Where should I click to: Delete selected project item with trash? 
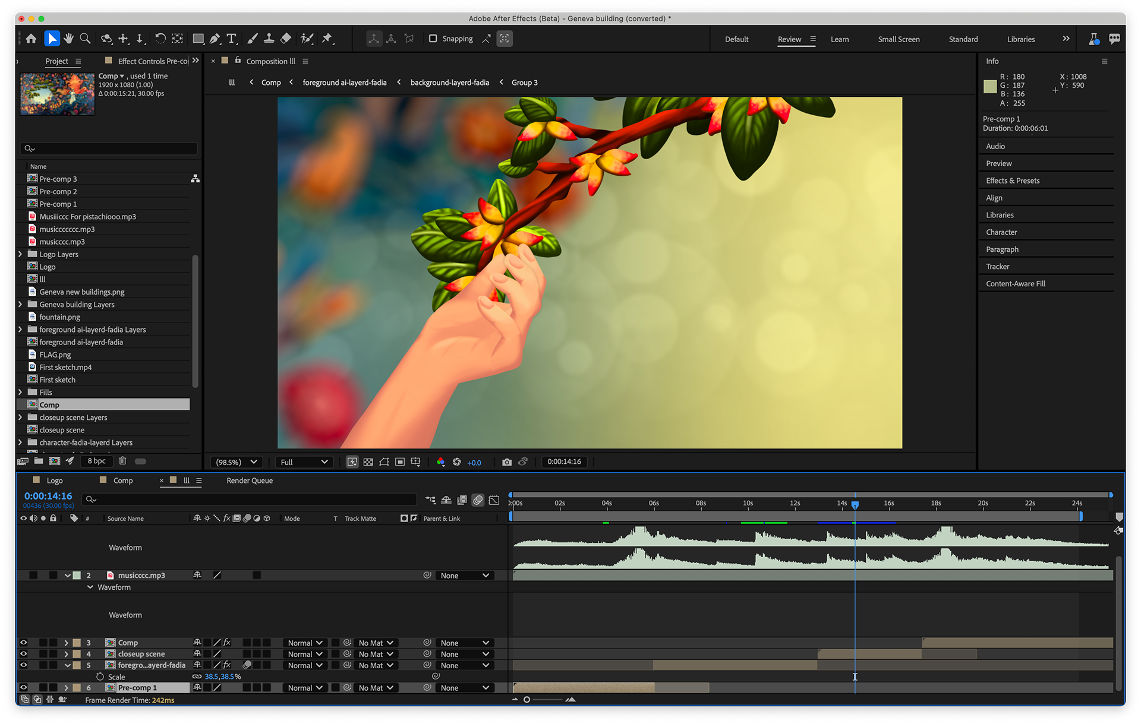click(122, 461)
